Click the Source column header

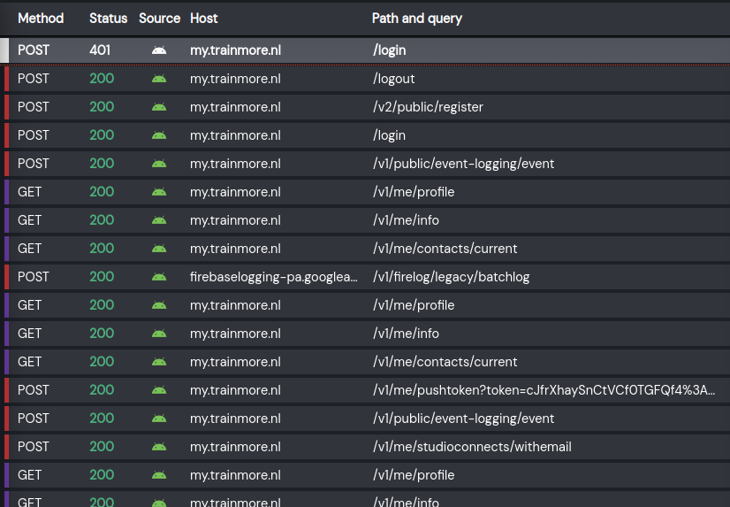[x=159, y=18]
